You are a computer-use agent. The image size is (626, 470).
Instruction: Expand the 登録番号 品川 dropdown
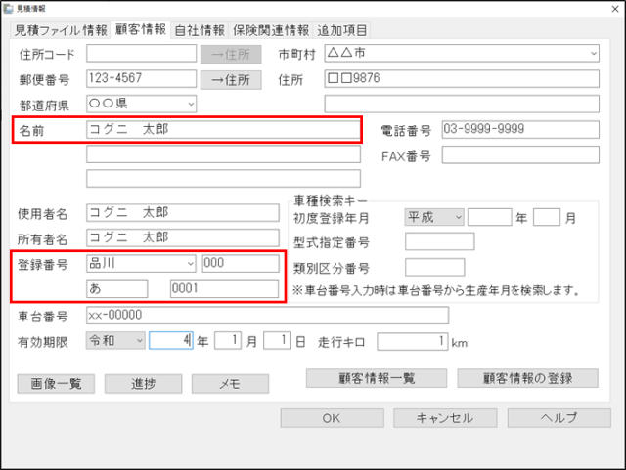click(x=190, y=263)
